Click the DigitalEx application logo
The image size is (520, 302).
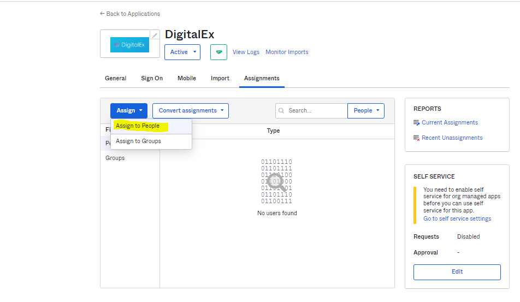(129, 45)
